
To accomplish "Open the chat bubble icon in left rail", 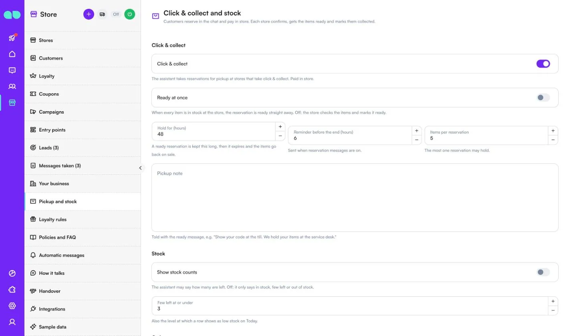I will click(x=12, y=70).
